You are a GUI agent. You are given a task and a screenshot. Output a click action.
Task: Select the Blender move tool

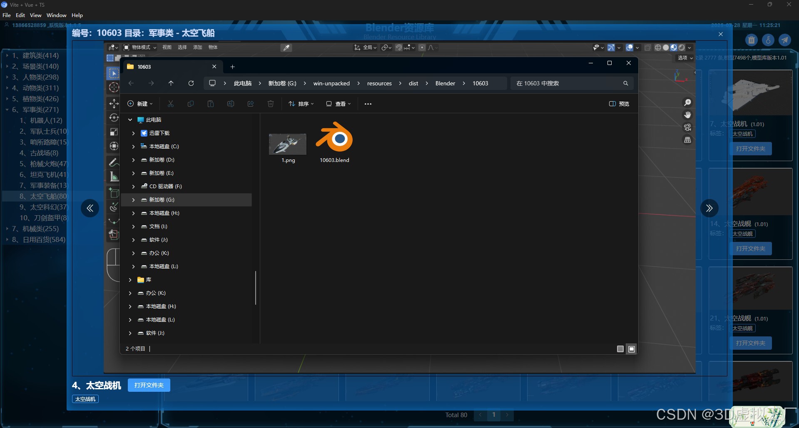click(114, 104)
